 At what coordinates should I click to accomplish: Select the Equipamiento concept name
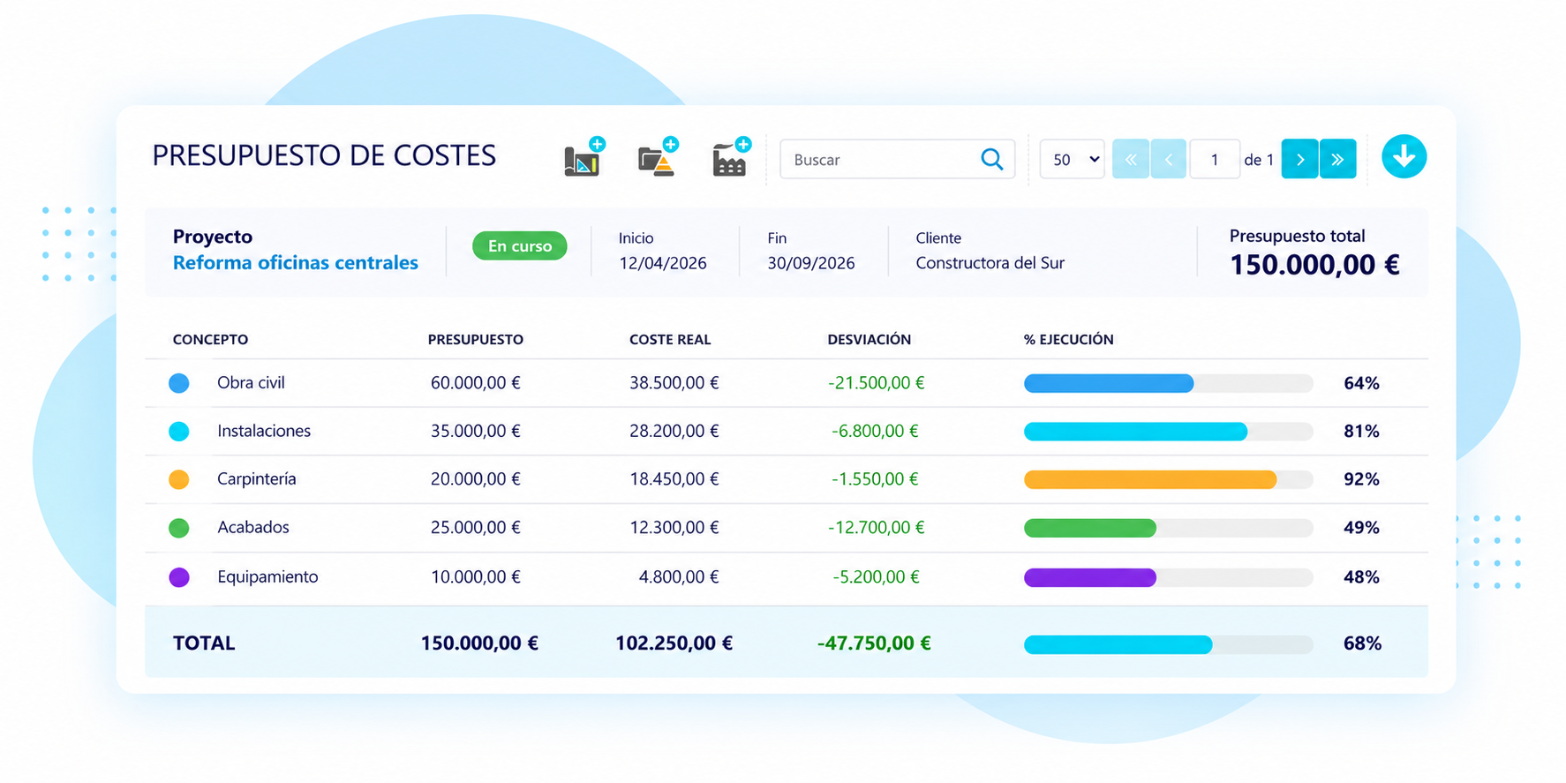pyautogui.click(x=267, y=577)
